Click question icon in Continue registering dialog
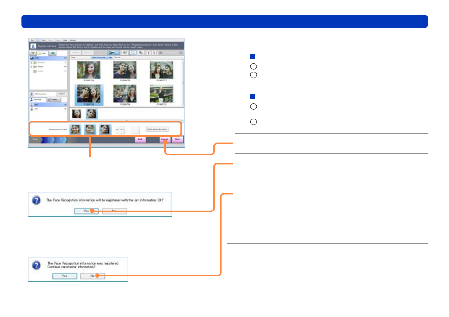The width and height of the screenshot is (449, 317). pos(36,265)
